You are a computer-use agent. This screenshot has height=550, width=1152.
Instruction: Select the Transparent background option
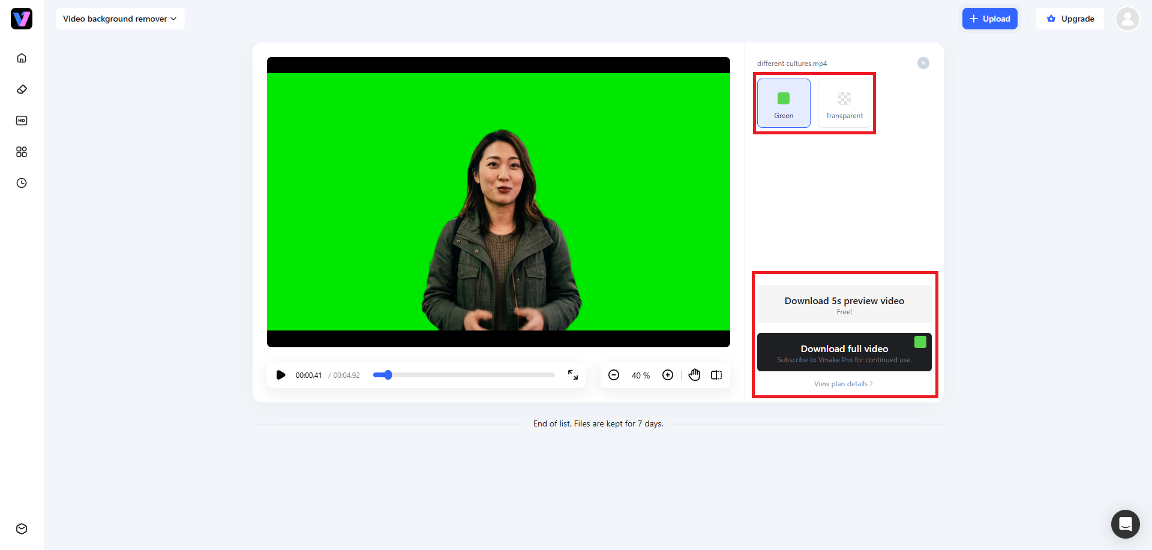click(x=844, y=103)
